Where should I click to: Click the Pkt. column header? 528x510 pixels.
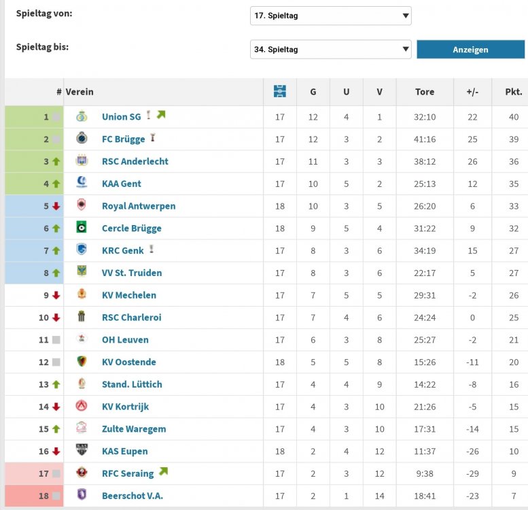(514, 92)
